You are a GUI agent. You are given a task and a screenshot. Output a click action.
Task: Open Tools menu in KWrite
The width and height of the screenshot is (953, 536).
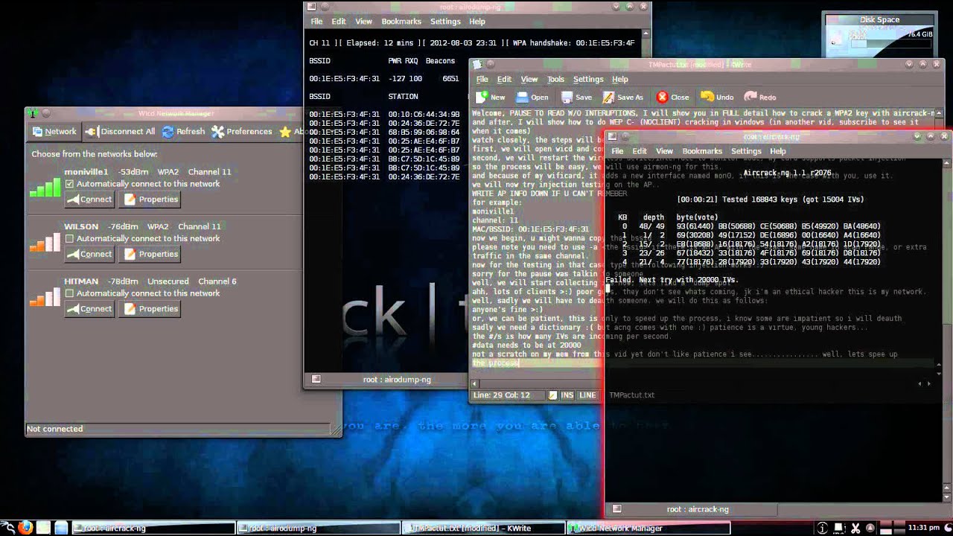555,79
